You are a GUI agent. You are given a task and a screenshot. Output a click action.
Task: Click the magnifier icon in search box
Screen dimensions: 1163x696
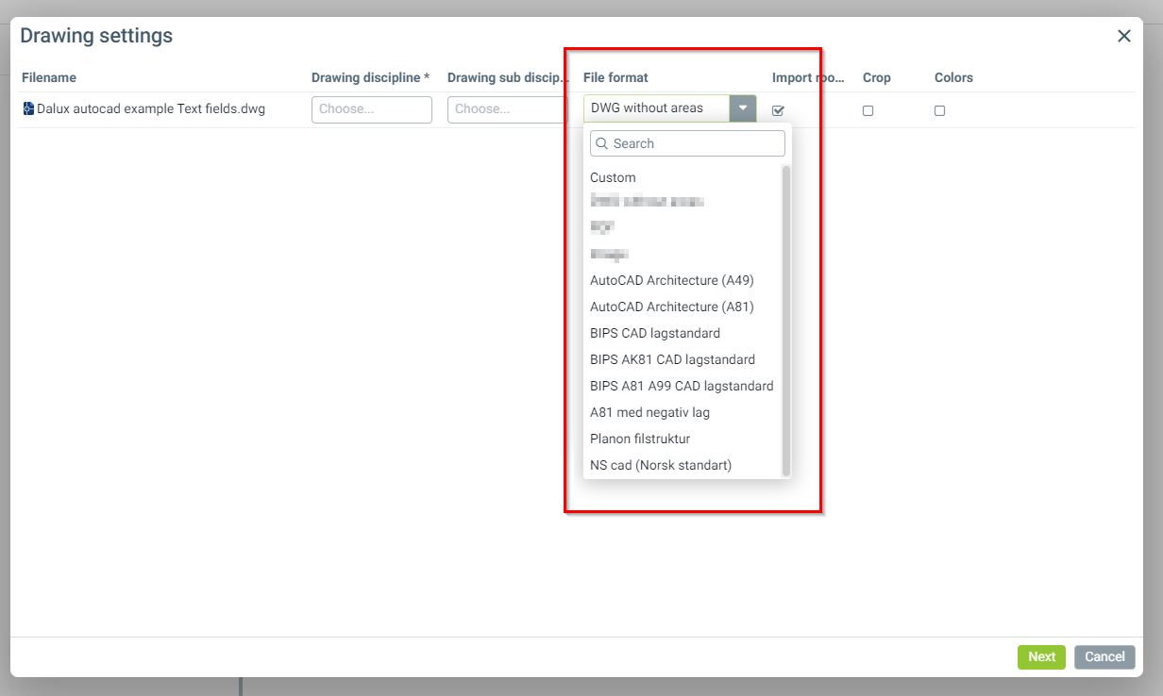(x=601, y=143)
